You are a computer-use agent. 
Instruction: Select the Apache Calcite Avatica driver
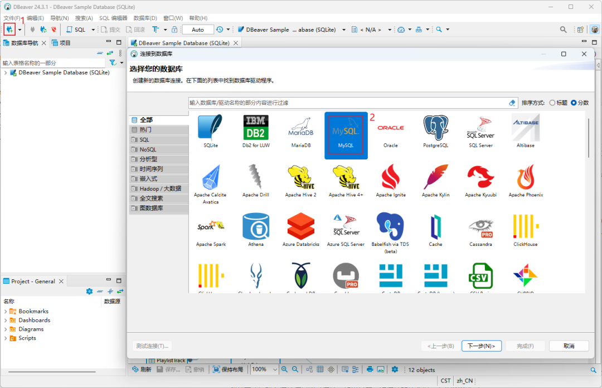[x=210, y=184]
